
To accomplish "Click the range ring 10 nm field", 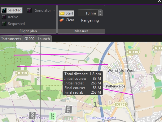I will 88,13.
